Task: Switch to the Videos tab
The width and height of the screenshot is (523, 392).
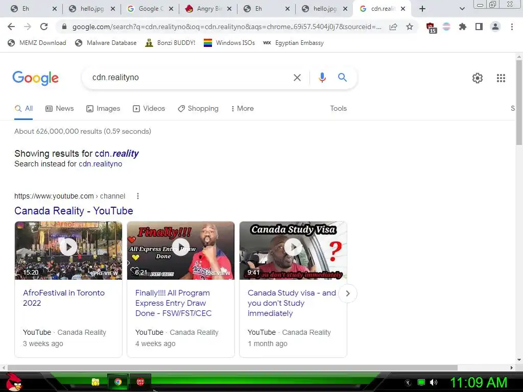Action: click(x=149, y=108)
